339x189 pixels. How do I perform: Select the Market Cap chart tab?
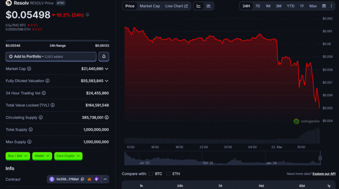pos(150,6)
